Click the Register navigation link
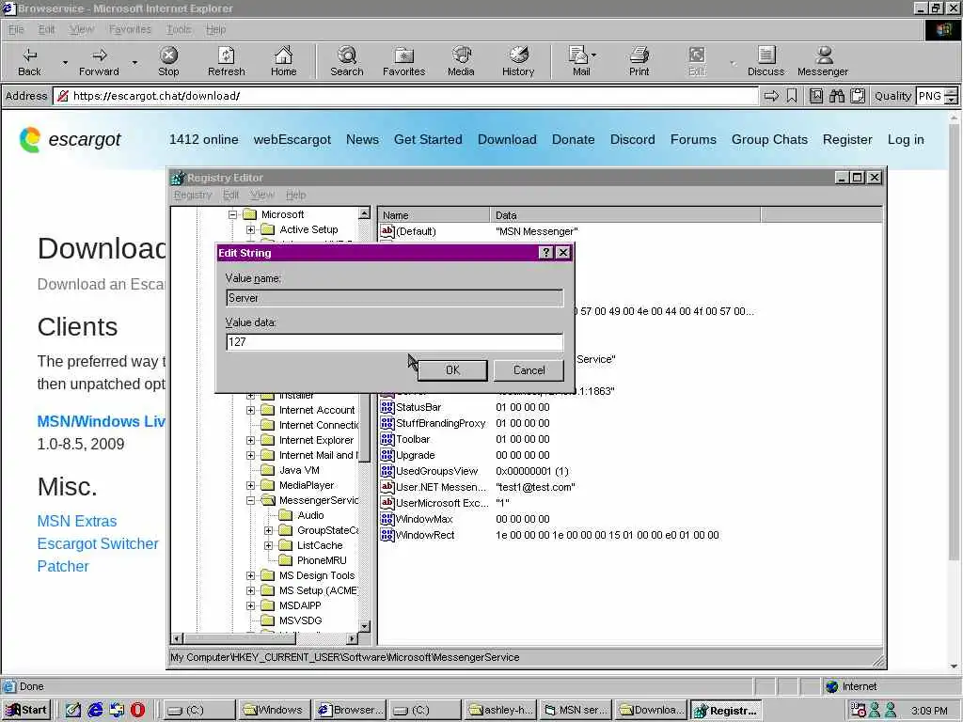The width and height of the screenshot is (963, 722). (x=847, y=139)
